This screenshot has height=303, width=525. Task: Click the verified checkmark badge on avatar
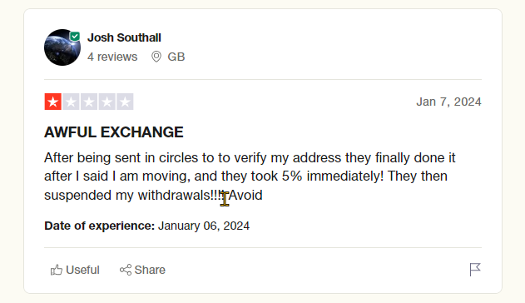coord(75,36)
